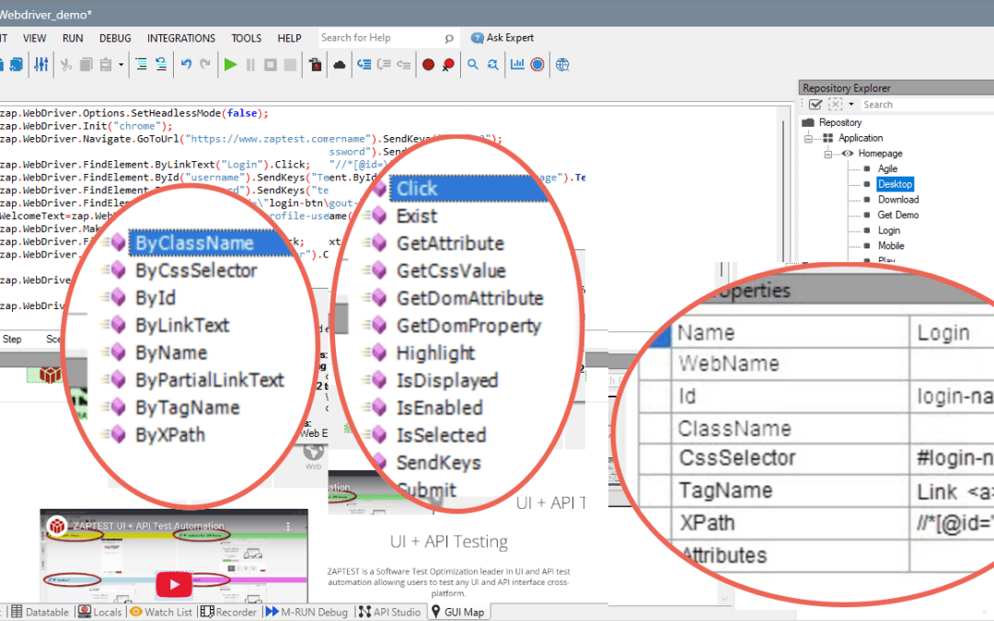Click the Undo arrow icon
This screenshot has width=994, height=621.
(186, 64)
